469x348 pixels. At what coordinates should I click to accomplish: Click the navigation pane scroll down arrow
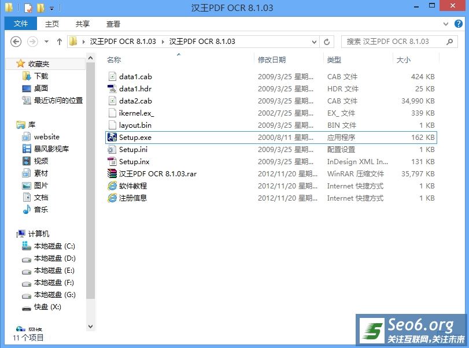click(x=91, y=327)
